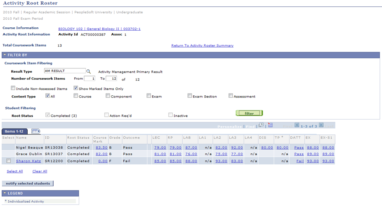The image size is (382, 207).
Task: Click the Course Mark column header
Action: point(100,139)
